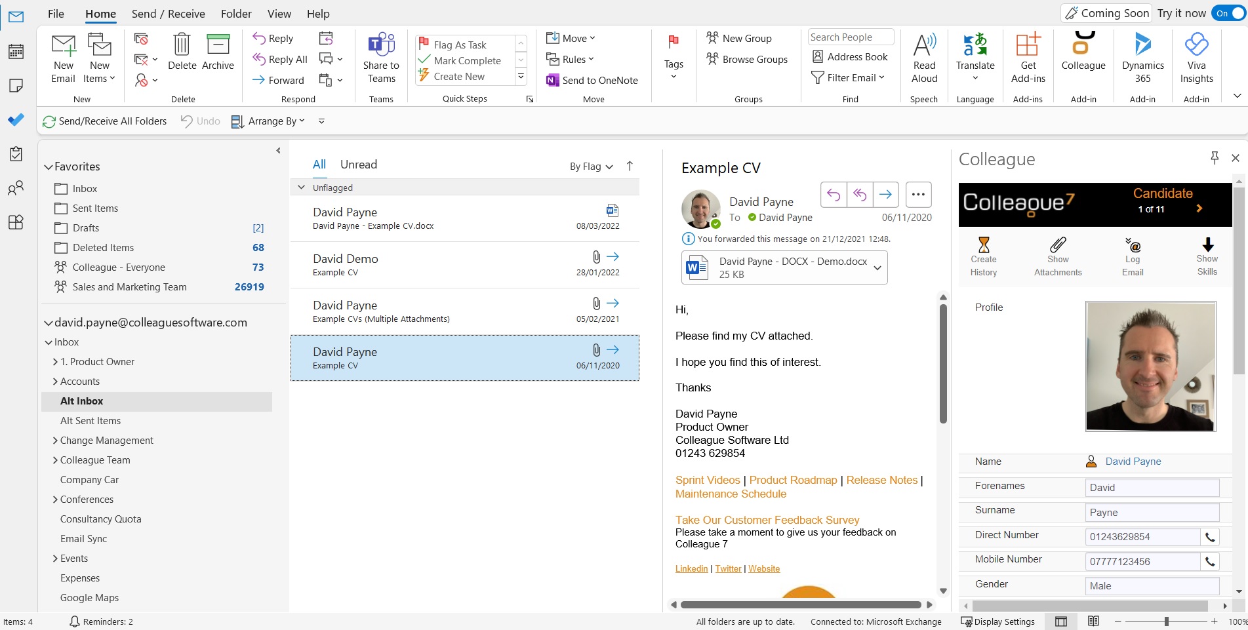The width and height of the screenshot is (1248, 630).
Task: Expand the Accounts folder
Action: 55,382
